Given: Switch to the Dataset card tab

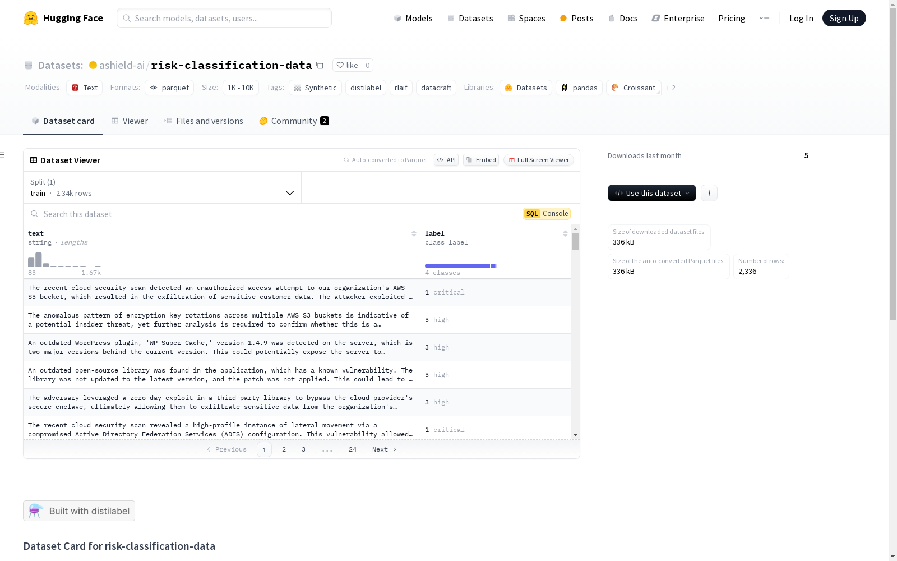Looking at the screenshot, I should pos(63,121).
